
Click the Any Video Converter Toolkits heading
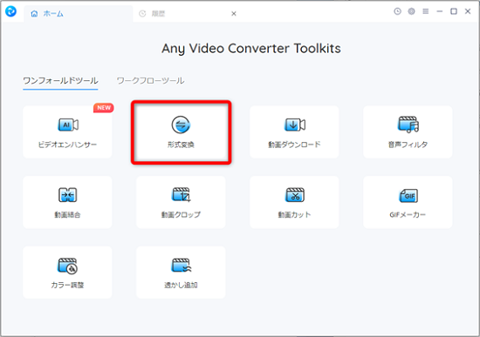tap(251, 49)
